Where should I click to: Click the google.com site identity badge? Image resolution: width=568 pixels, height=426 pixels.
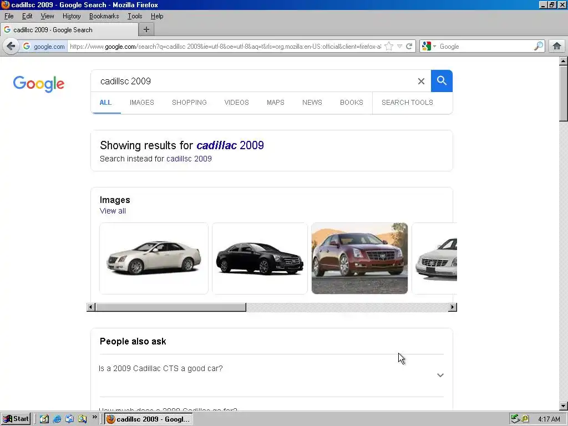[x=44, y=47]
